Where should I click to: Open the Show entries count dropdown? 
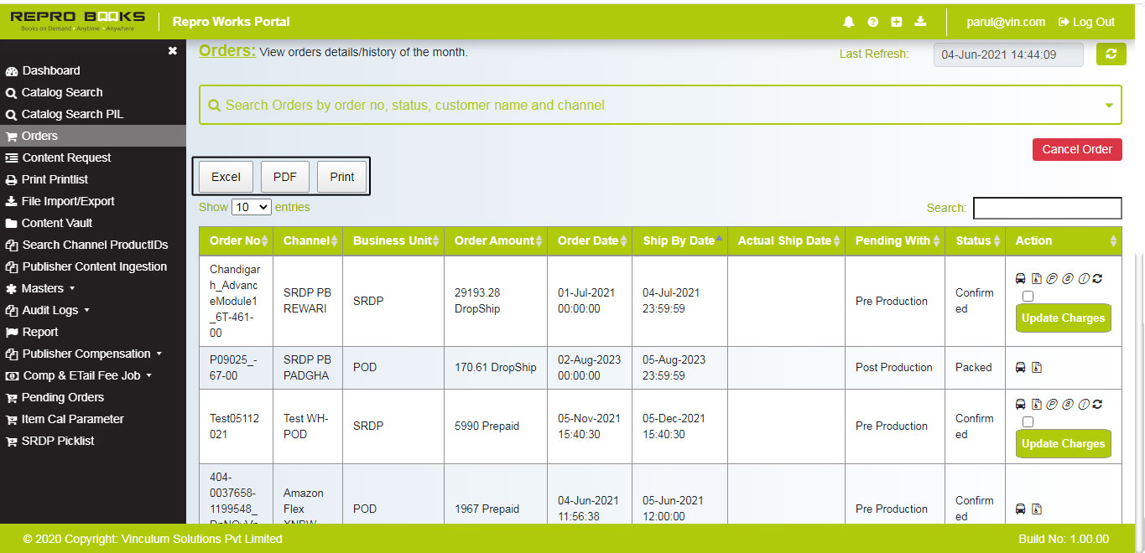point(251,207)
